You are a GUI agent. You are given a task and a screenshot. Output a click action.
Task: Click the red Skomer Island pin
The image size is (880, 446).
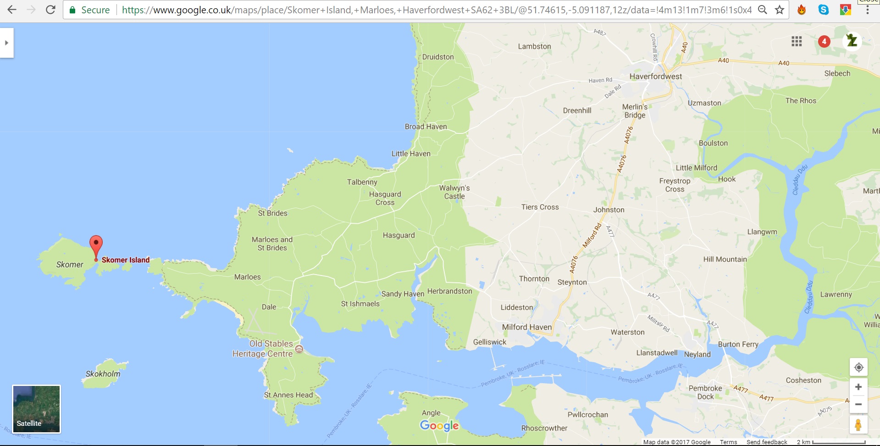[x=96, y=245]
